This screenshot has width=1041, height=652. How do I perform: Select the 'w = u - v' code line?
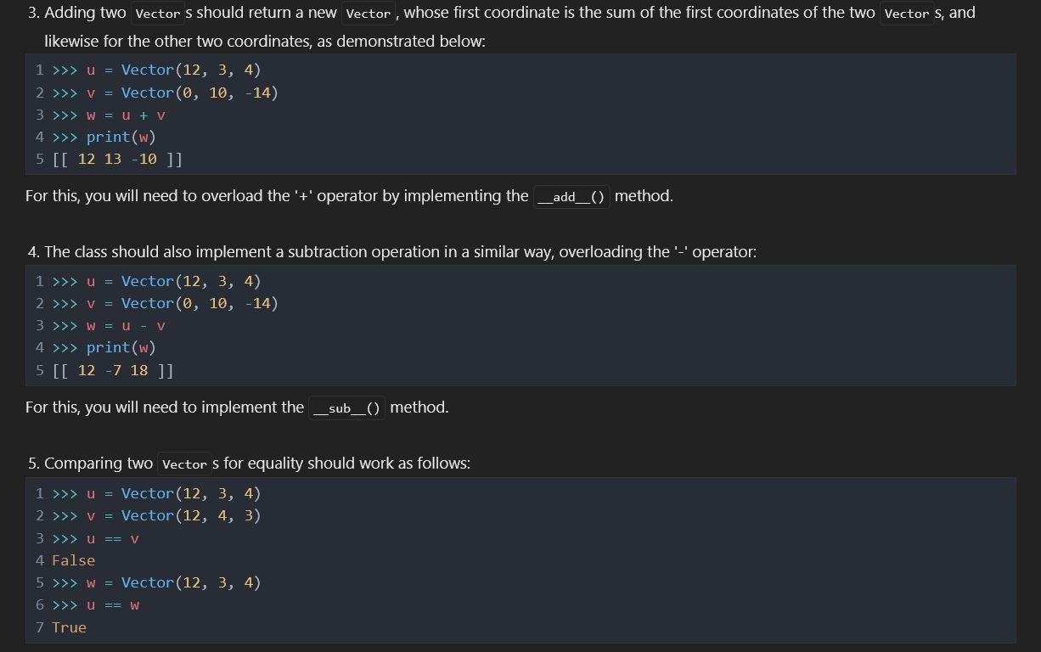(x=126, y=326)
